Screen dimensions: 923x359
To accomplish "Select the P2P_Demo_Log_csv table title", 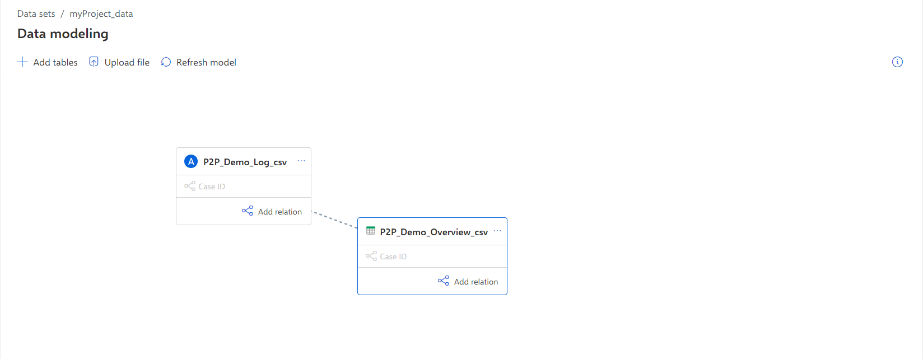I will coord(245,162).
